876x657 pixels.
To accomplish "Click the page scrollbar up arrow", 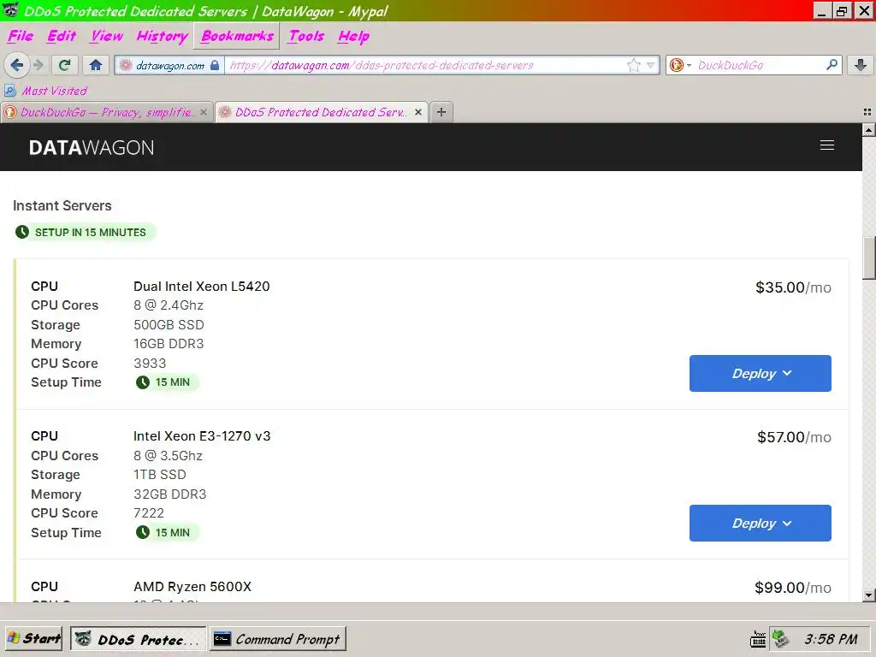I will (869, 130).
